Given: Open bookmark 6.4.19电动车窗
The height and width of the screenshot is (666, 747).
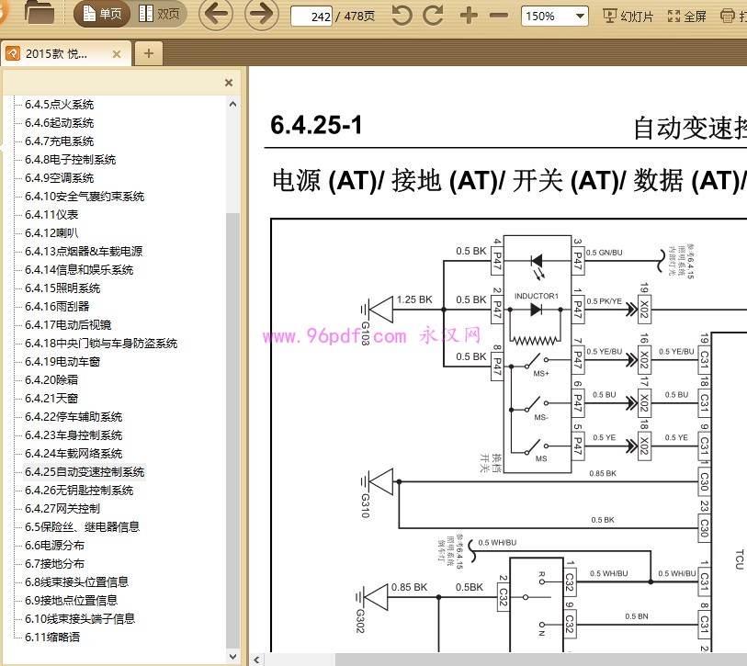Looking at the screenshot, I should point(62,362).
